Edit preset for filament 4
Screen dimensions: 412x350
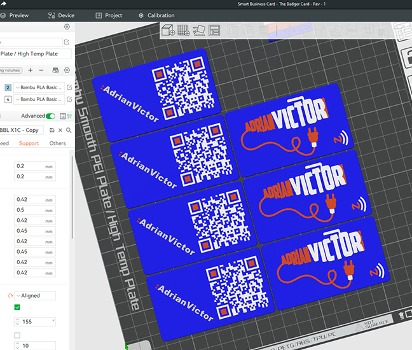pyautogui.click(x=69, y=99)
